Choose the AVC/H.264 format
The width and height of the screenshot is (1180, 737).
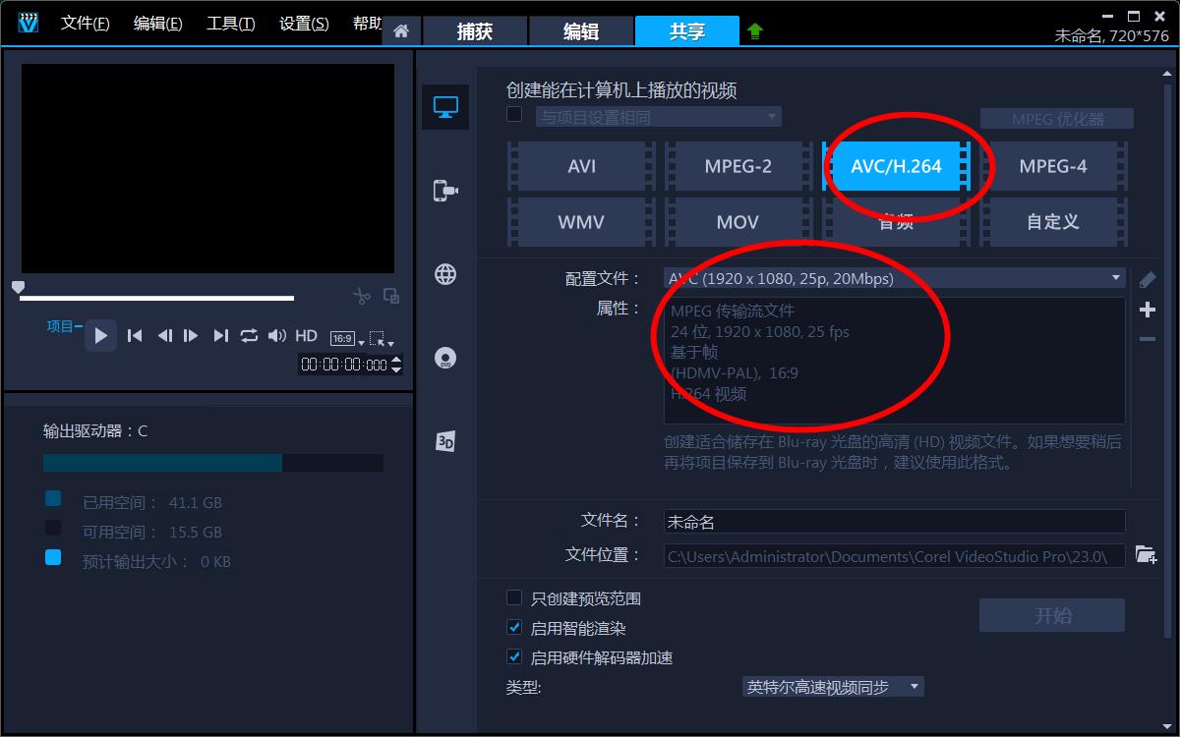tap(896, 166)
